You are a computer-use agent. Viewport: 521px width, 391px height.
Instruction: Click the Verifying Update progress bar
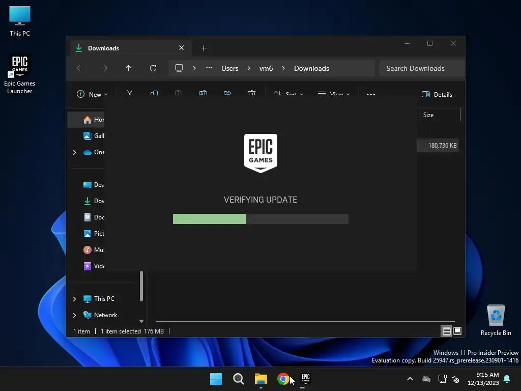(x=260, y=219)
